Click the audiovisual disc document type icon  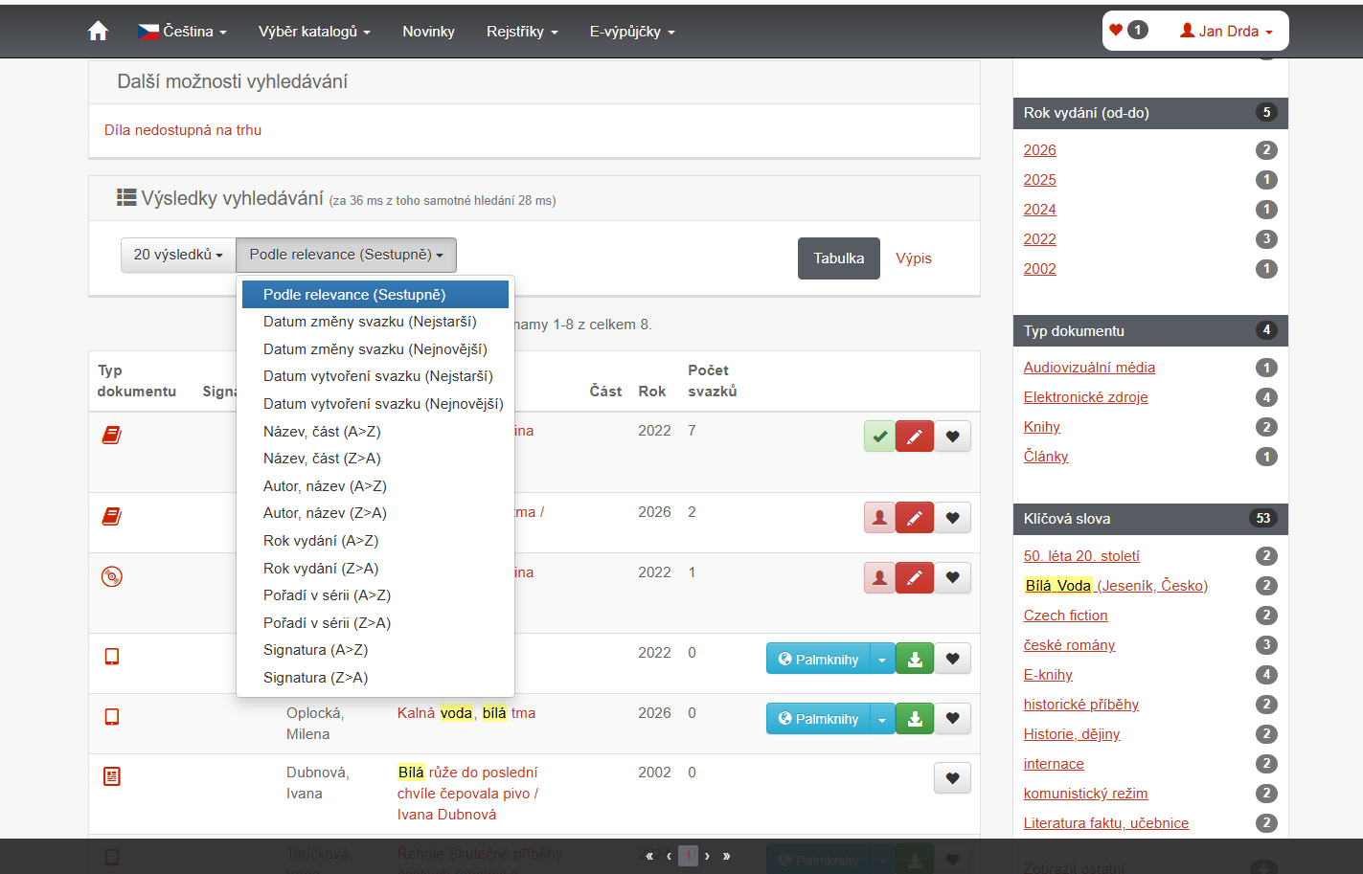click(x=112, y=576)
